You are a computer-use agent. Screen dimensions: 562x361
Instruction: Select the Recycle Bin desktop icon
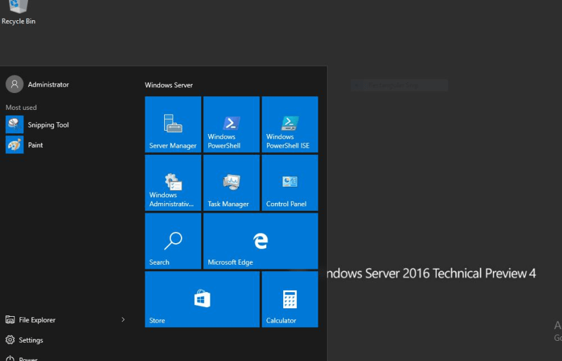18,11
